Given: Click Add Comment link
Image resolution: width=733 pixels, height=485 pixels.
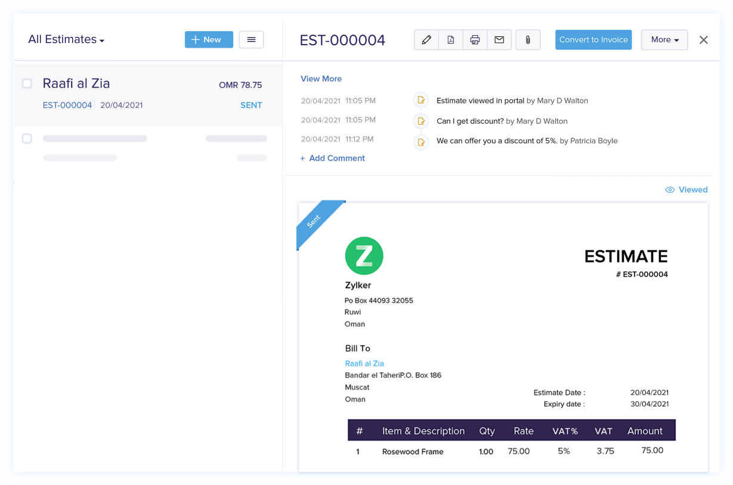Looking at the screenshot, I should click(332, 158).
